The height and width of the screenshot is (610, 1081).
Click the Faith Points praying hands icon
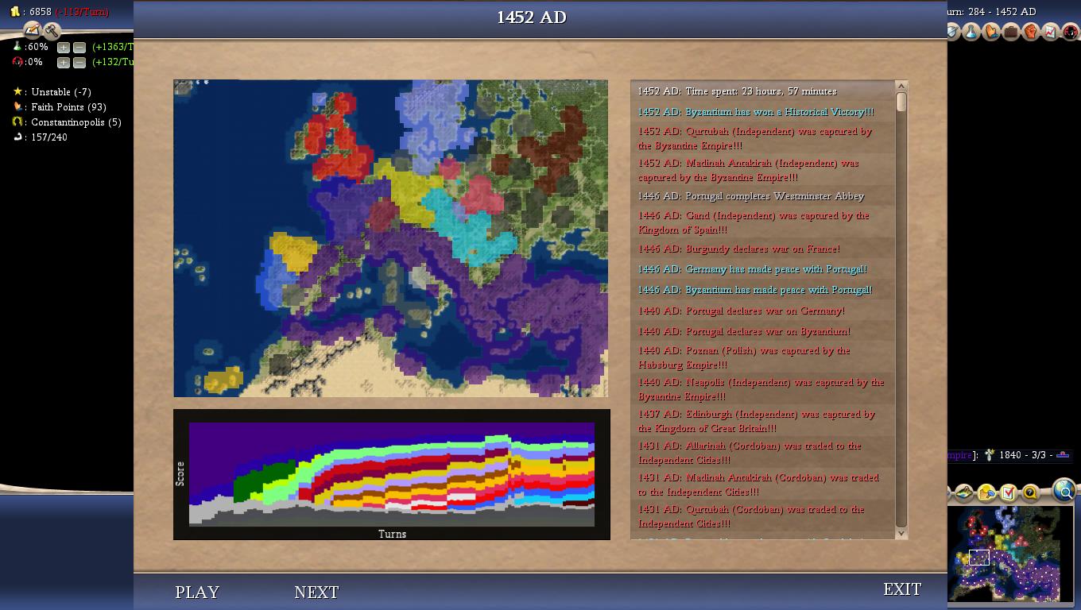click(x=17, y=106)
